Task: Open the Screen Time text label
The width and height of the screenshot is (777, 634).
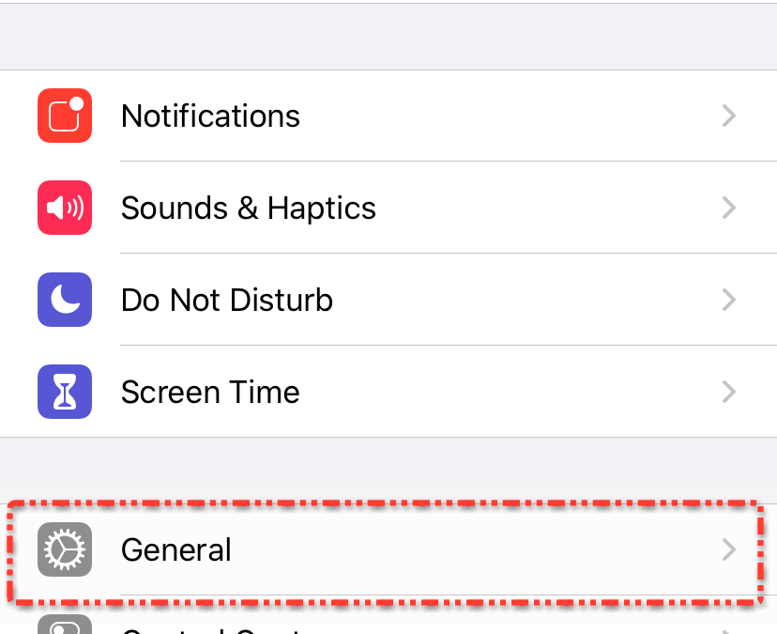Action: coord(210,392)
